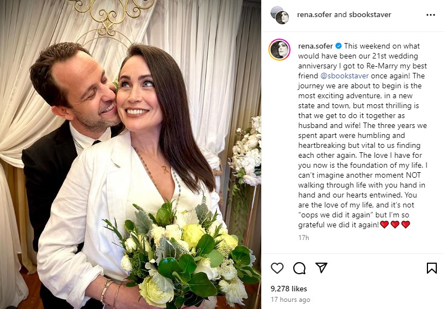Like the post with the heart icon
This screenshot has width=444, height=309.
click(277, 268)
